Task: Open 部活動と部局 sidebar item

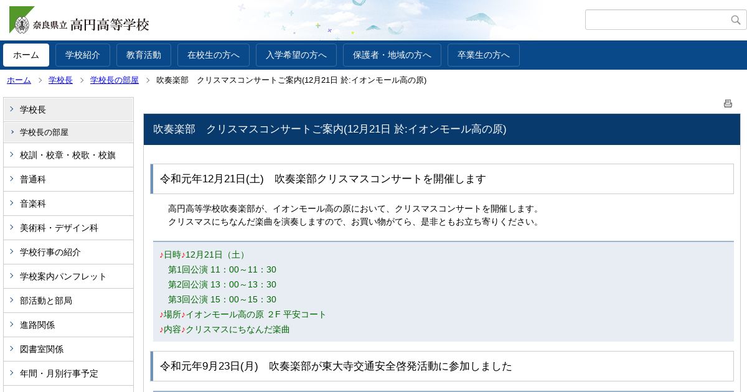Action: click(68, 301)
